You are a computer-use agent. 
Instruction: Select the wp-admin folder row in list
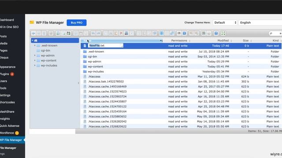(x=181, y=61)
